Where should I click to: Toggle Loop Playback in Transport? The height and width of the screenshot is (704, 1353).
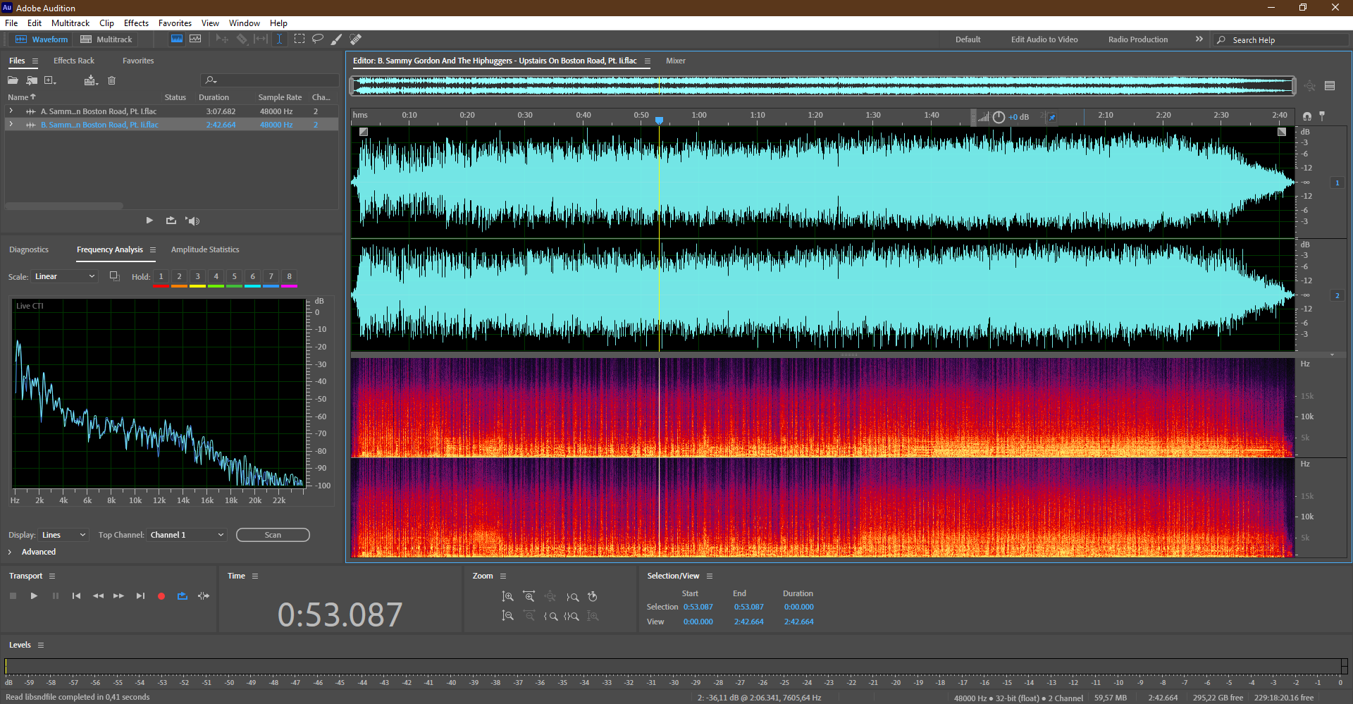183,596
